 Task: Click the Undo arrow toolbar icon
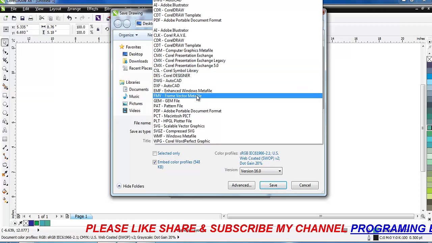(69, 18)
